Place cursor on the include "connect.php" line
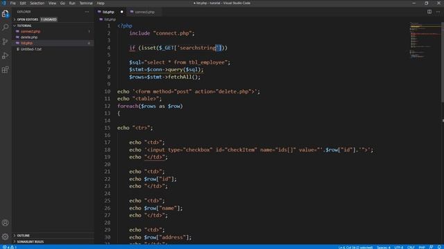Viewport: 444px width, 249px height. [162, 33]
